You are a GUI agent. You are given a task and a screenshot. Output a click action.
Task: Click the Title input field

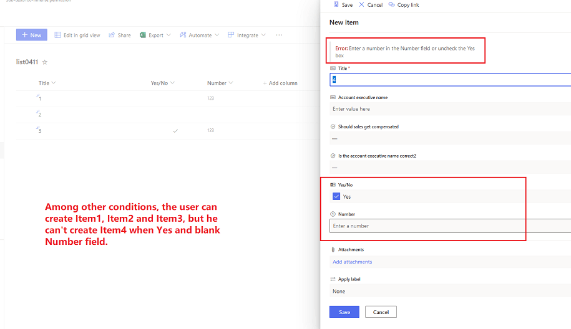[450, 80]
